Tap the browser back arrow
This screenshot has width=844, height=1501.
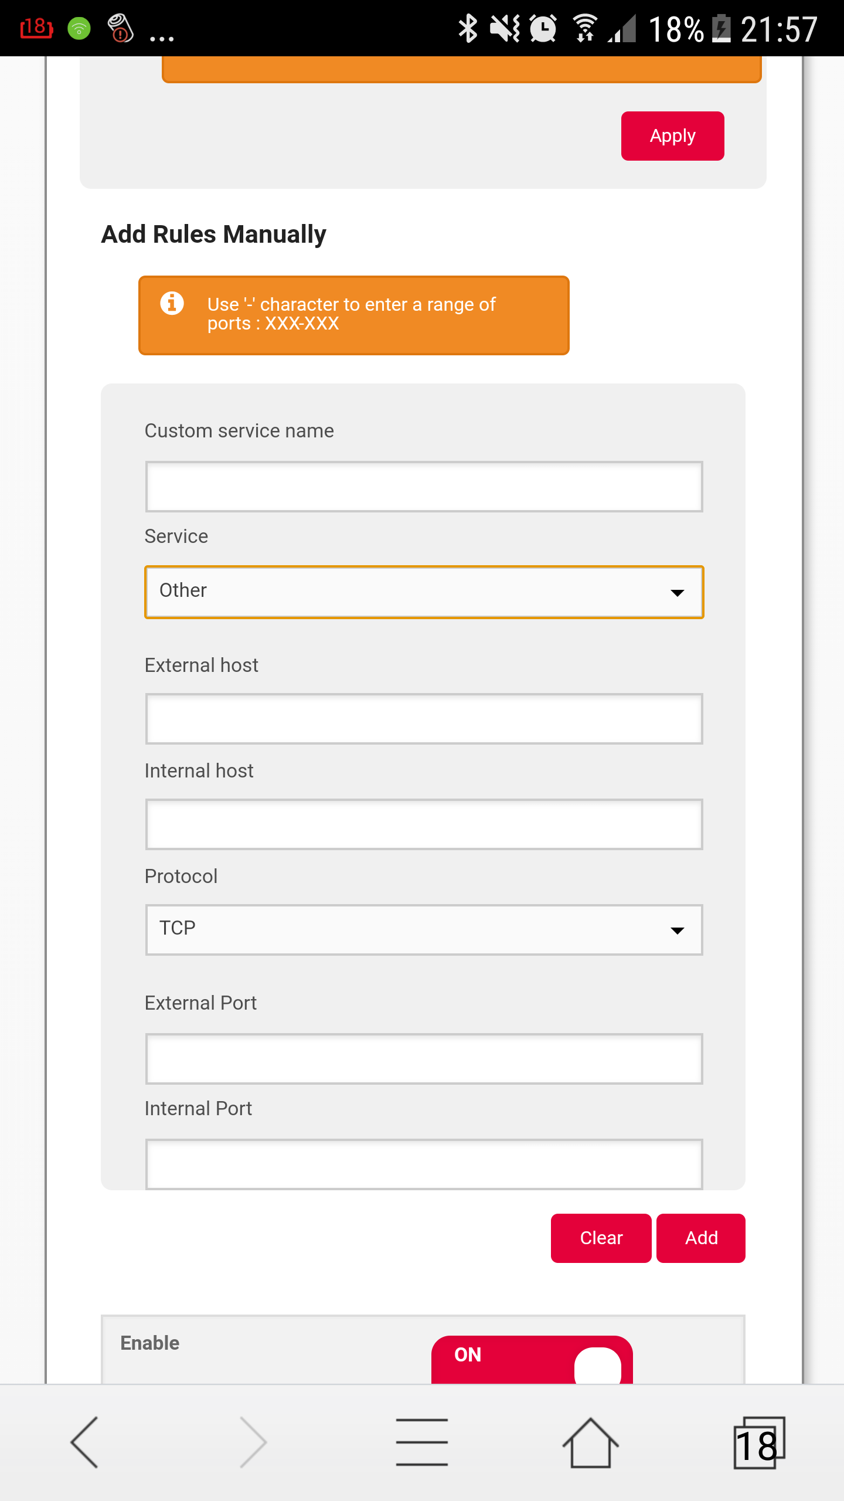click(x=84, y=1442)
